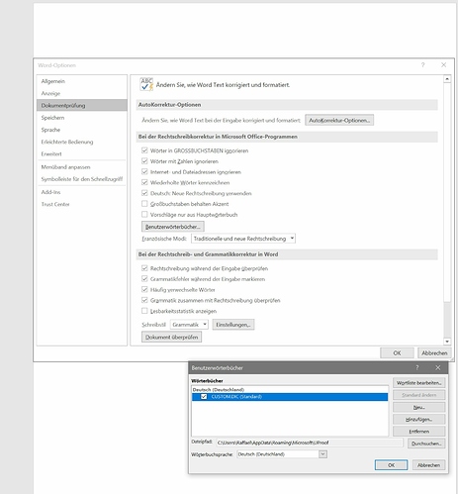458x494 pixels.
Task: Toggle Wörter in GROSSBUCHSTABEN ignorieren checkbox
Action: [144, 150]
